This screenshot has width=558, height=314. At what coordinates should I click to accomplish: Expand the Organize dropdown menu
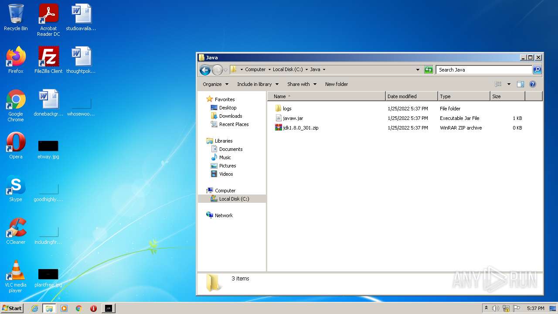coord(215,84)
